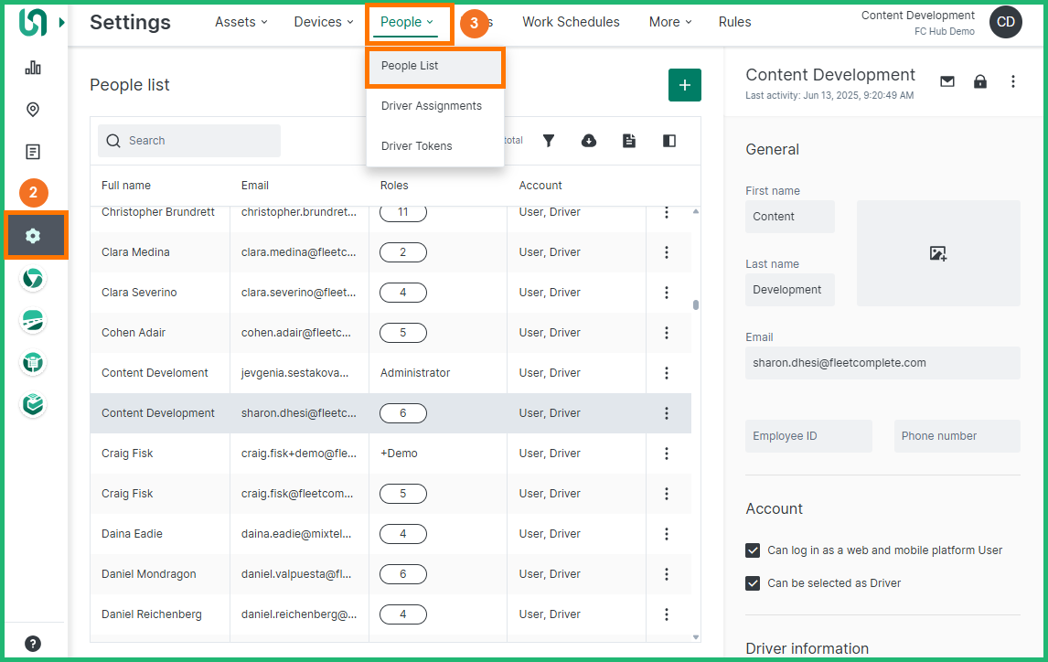Click the lock icon in details panel

(x=980, y=81)
